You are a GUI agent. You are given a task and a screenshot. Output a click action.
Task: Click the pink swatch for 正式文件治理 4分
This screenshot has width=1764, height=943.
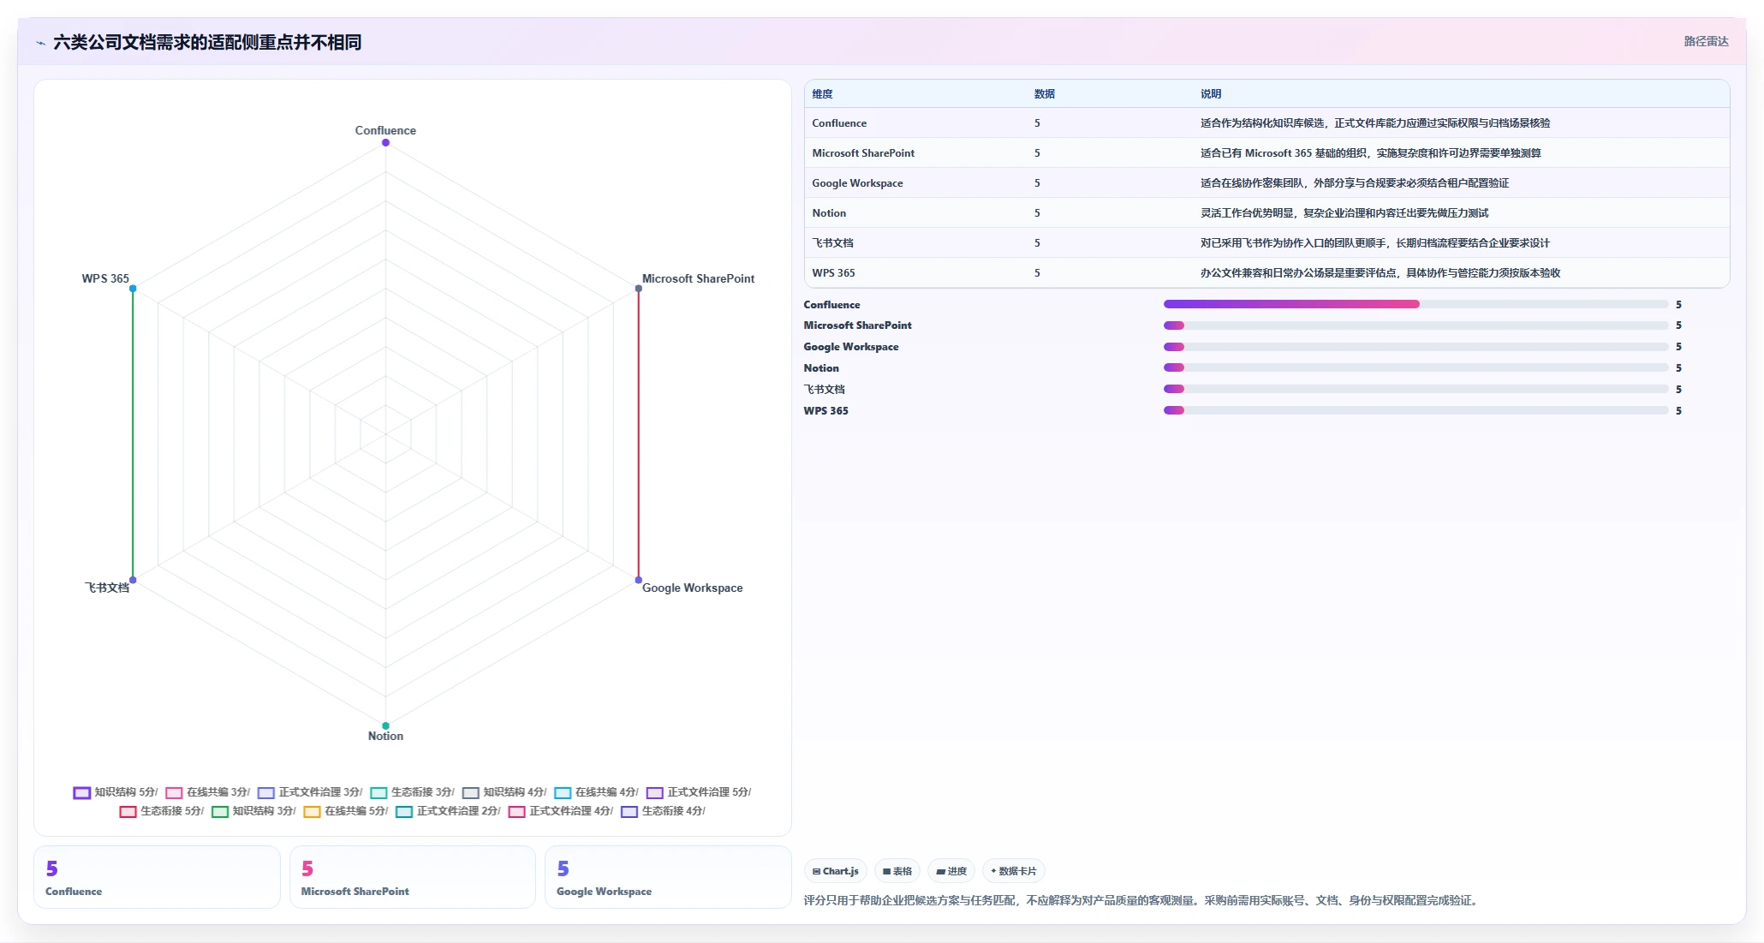point(516,812)
